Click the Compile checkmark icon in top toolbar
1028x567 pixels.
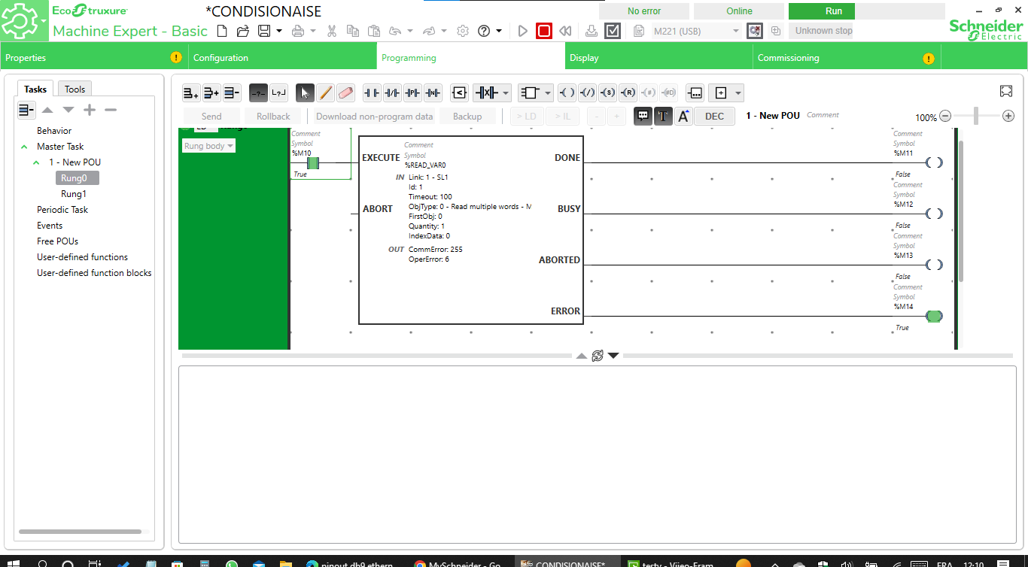pos(613,31)
